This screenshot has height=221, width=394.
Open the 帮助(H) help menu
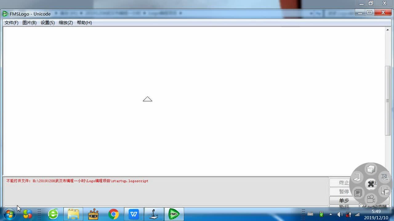click(84, 23)
